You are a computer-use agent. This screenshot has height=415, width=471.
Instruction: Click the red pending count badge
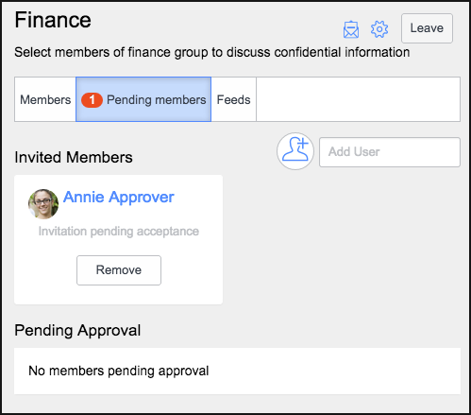tap(92, 100)
